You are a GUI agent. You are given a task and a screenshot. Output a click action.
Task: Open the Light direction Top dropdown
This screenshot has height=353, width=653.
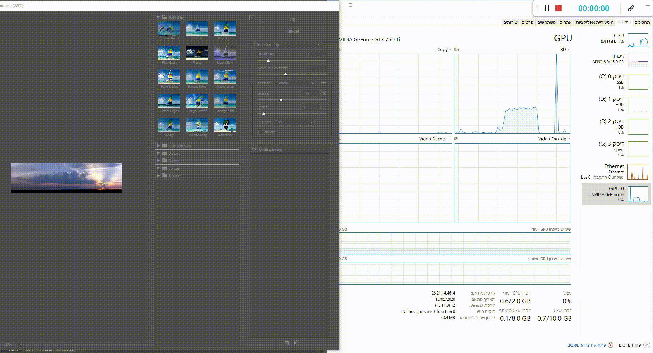point(294,122)
